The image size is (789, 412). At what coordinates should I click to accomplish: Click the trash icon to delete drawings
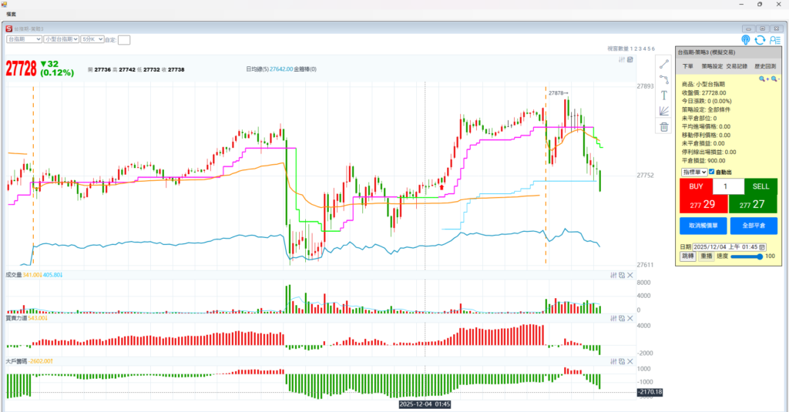tap(663, 127)
